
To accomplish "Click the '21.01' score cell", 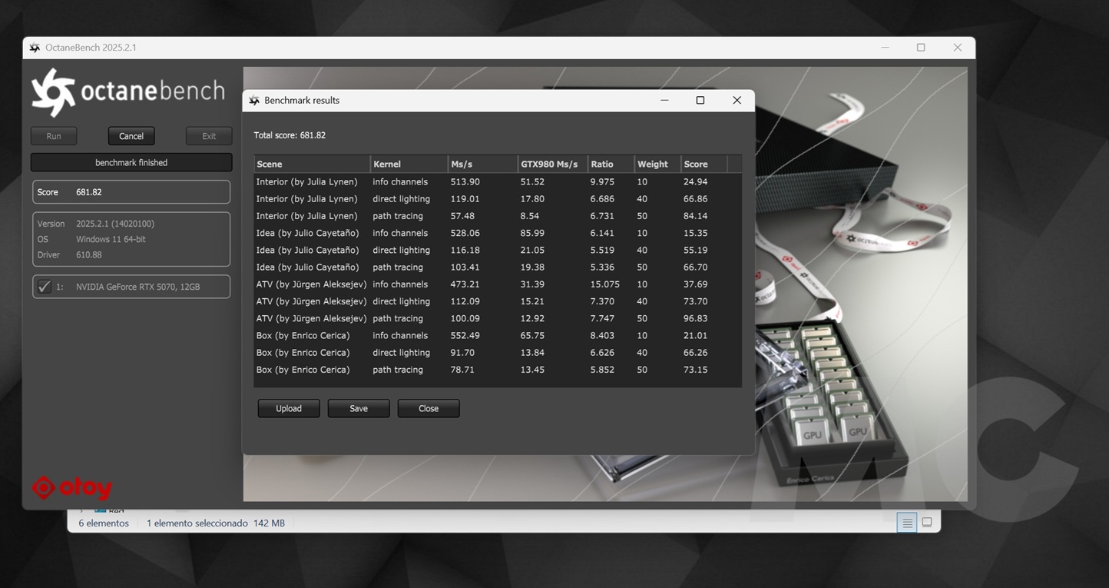I will 695,335.
